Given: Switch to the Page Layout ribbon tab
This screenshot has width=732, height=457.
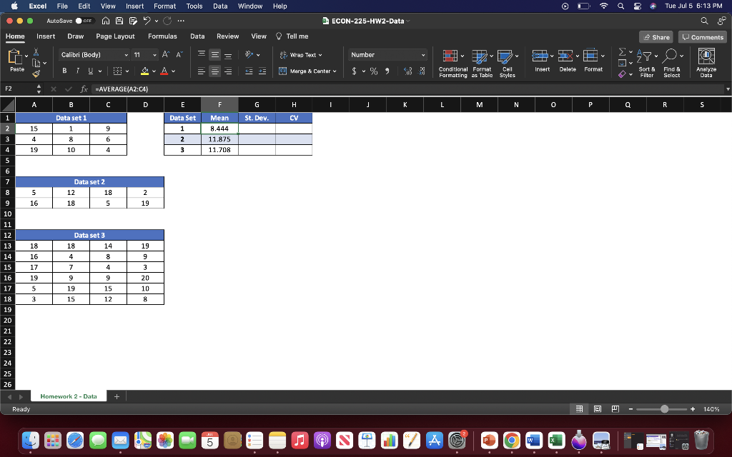Looking at the screenshot, I should [x=115, y=36].
